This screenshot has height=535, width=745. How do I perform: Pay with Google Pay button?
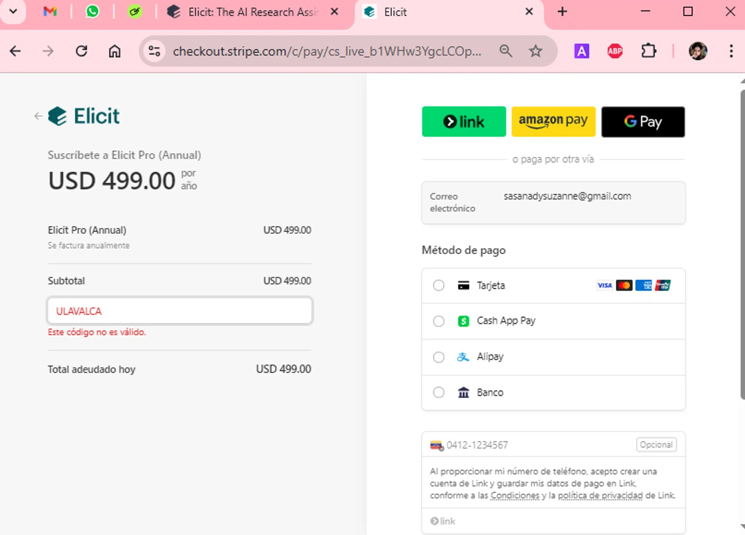[643, 122]
